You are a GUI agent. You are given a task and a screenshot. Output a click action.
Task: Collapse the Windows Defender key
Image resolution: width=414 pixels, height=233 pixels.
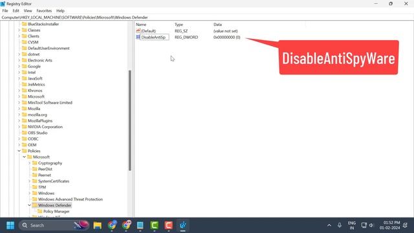29,205
